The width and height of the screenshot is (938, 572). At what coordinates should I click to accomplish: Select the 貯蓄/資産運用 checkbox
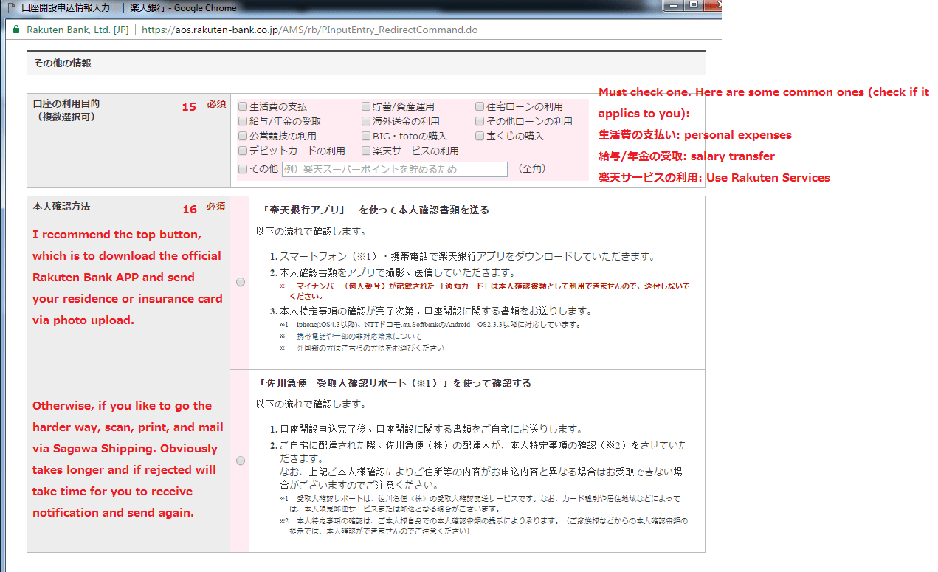(x=366, y=107)
